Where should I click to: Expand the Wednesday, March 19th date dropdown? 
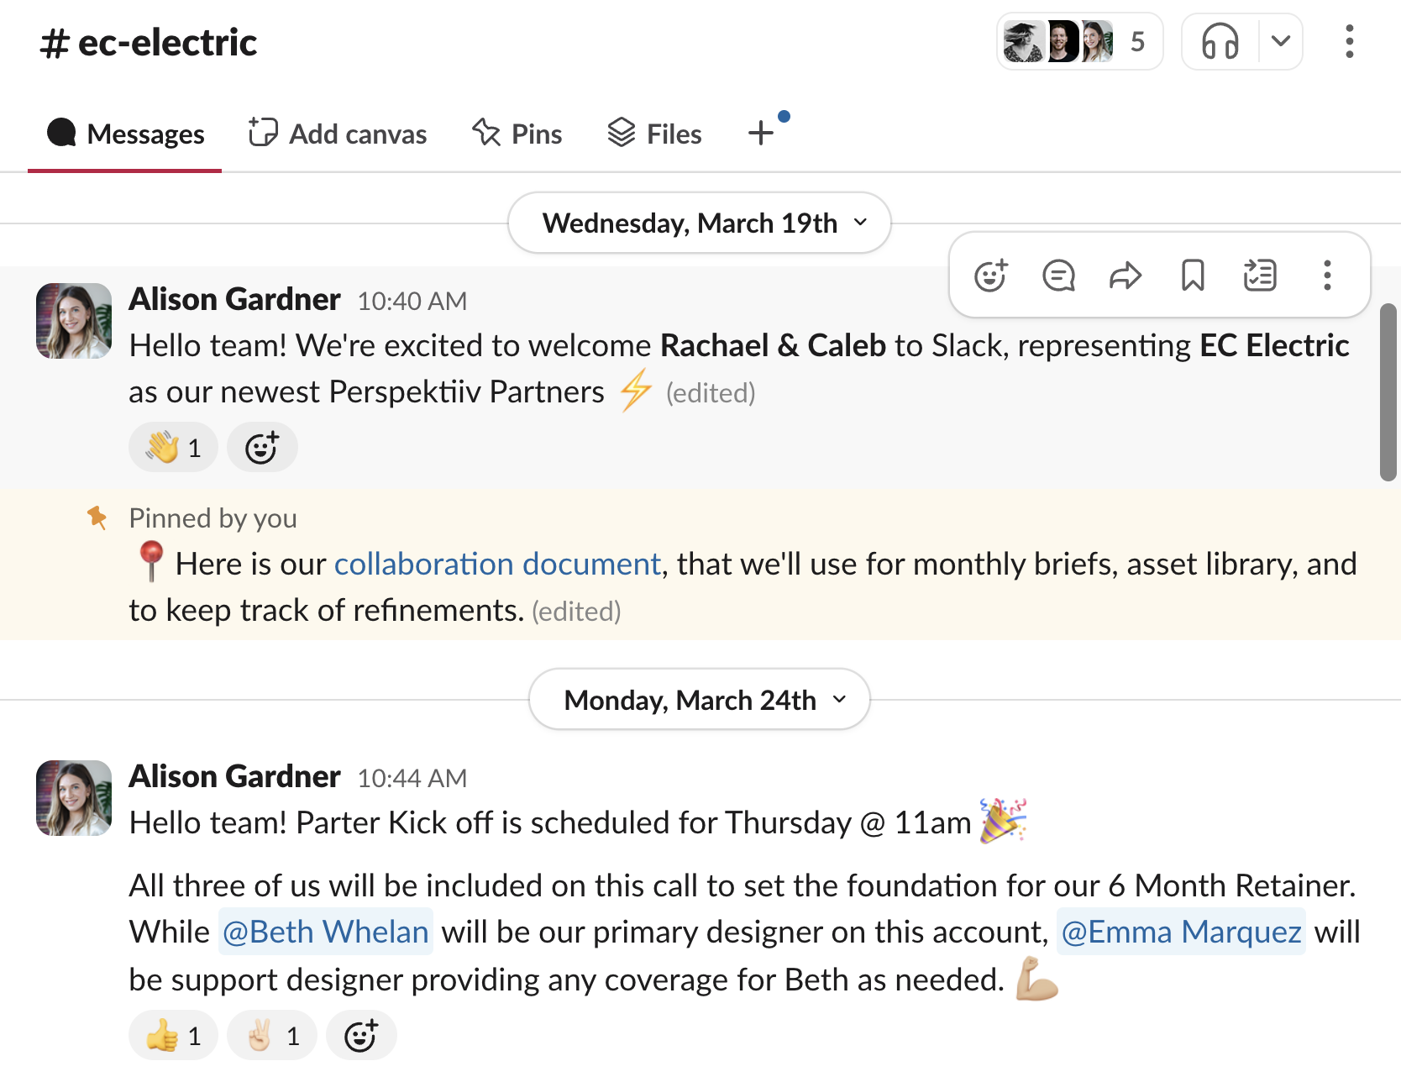[700, 223]
